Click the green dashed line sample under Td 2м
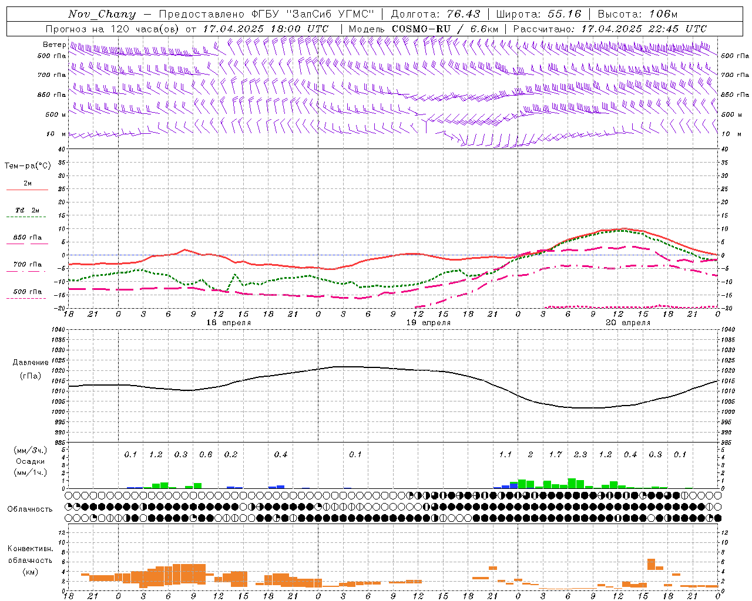 coord(26,217)
